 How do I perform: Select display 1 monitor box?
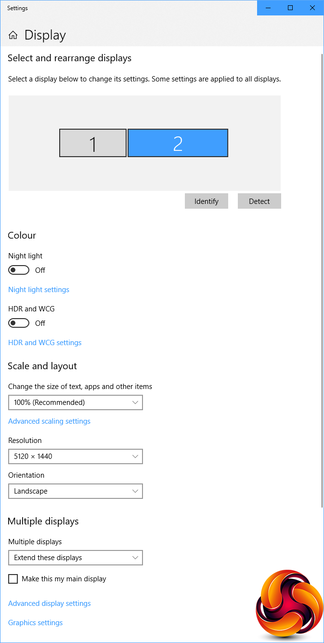[x=93, y=143]
